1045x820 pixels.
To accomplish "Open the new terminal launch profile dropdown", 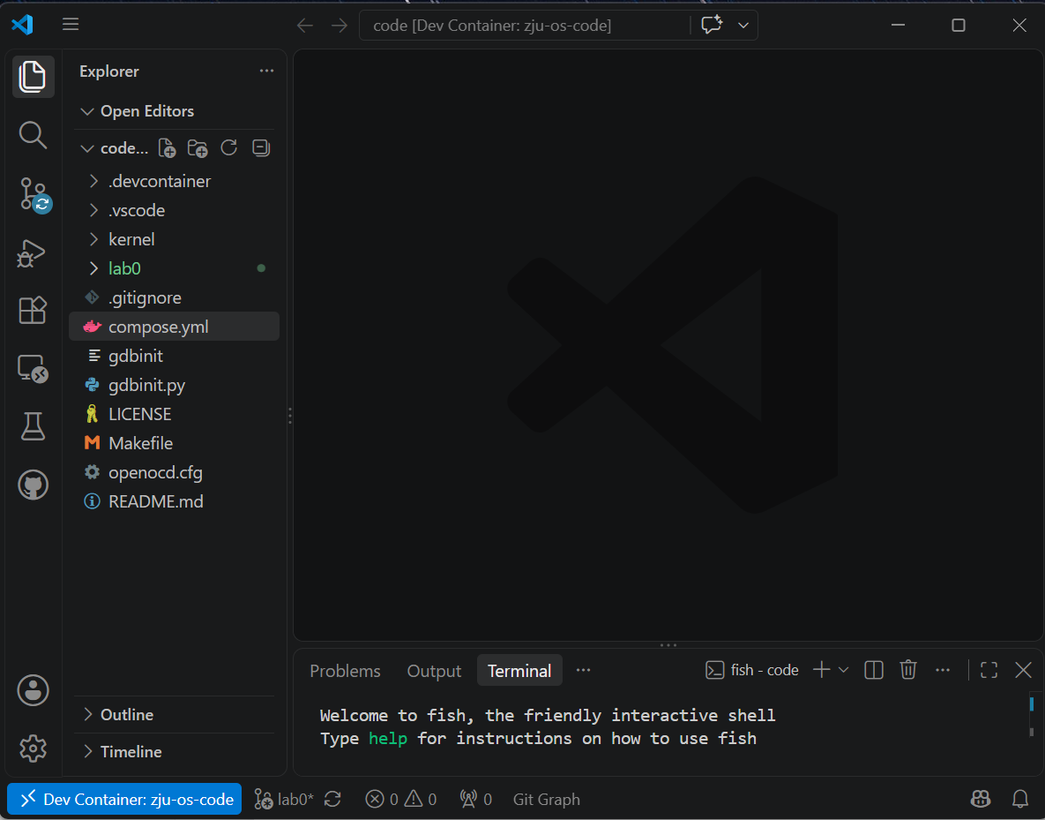I will (x=843, y=670).
